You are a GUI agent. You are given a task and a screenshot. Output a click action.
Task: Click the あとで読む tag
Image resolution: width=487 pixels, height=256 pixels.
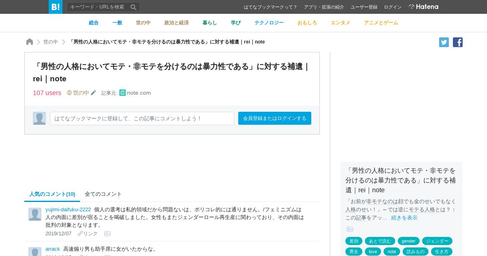[x=380, y=241]
